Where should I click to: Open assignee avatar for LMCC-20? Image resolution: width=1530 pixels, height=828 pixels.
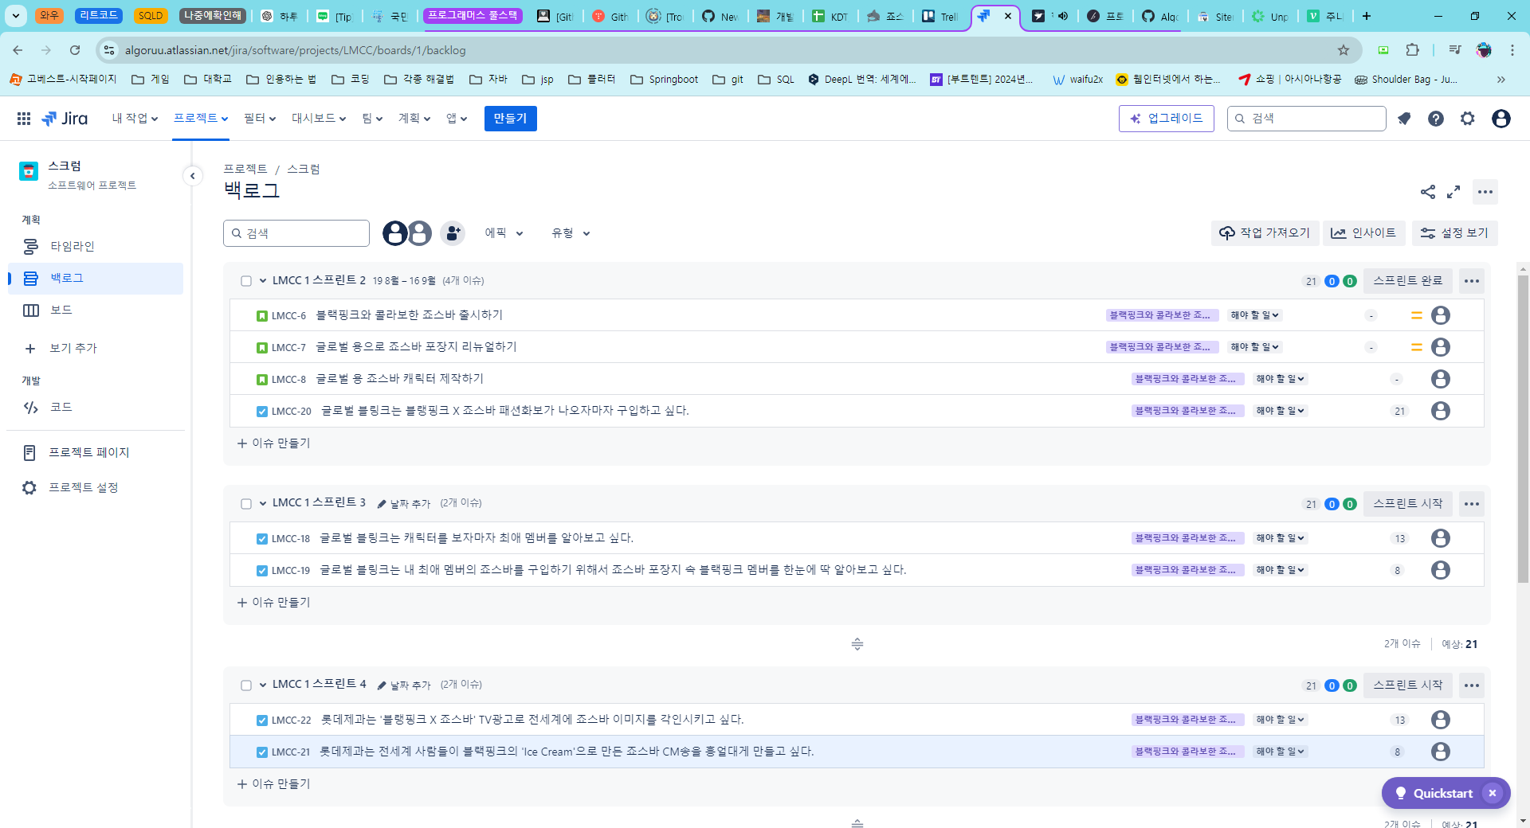(1441, 411)
